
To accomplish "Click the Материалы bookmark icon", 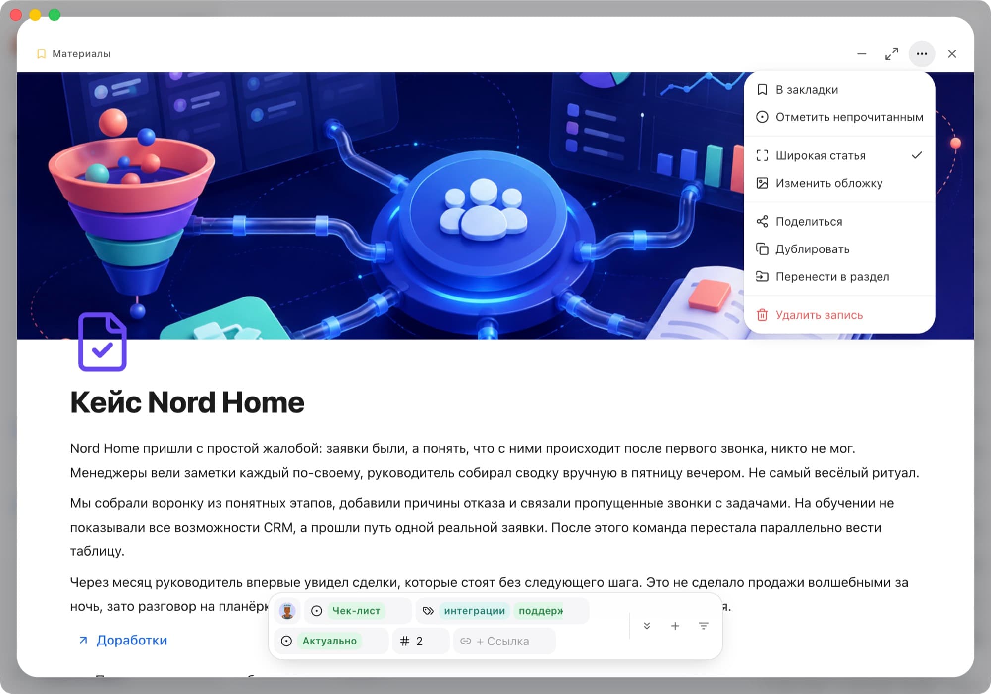I will click(x=42, y=54).
